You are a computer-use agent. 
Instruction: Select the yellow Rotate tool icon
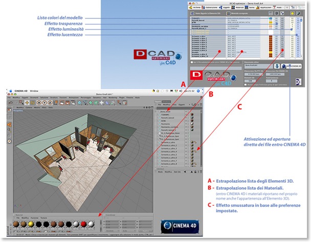(x=33, y=103)
